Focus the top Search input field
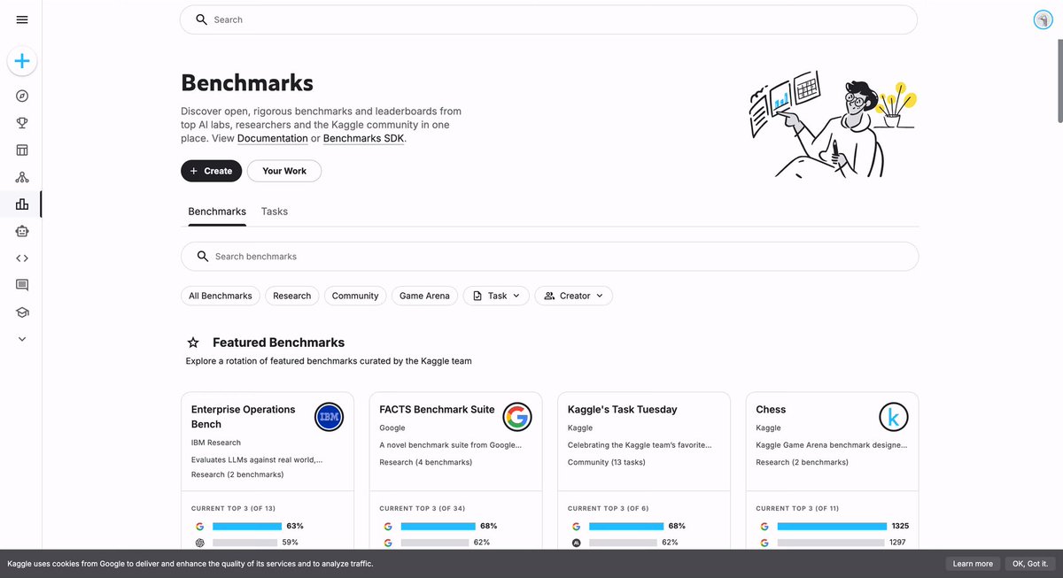Viewport: 1063px width, 578px height. click(x=548, y=19)
